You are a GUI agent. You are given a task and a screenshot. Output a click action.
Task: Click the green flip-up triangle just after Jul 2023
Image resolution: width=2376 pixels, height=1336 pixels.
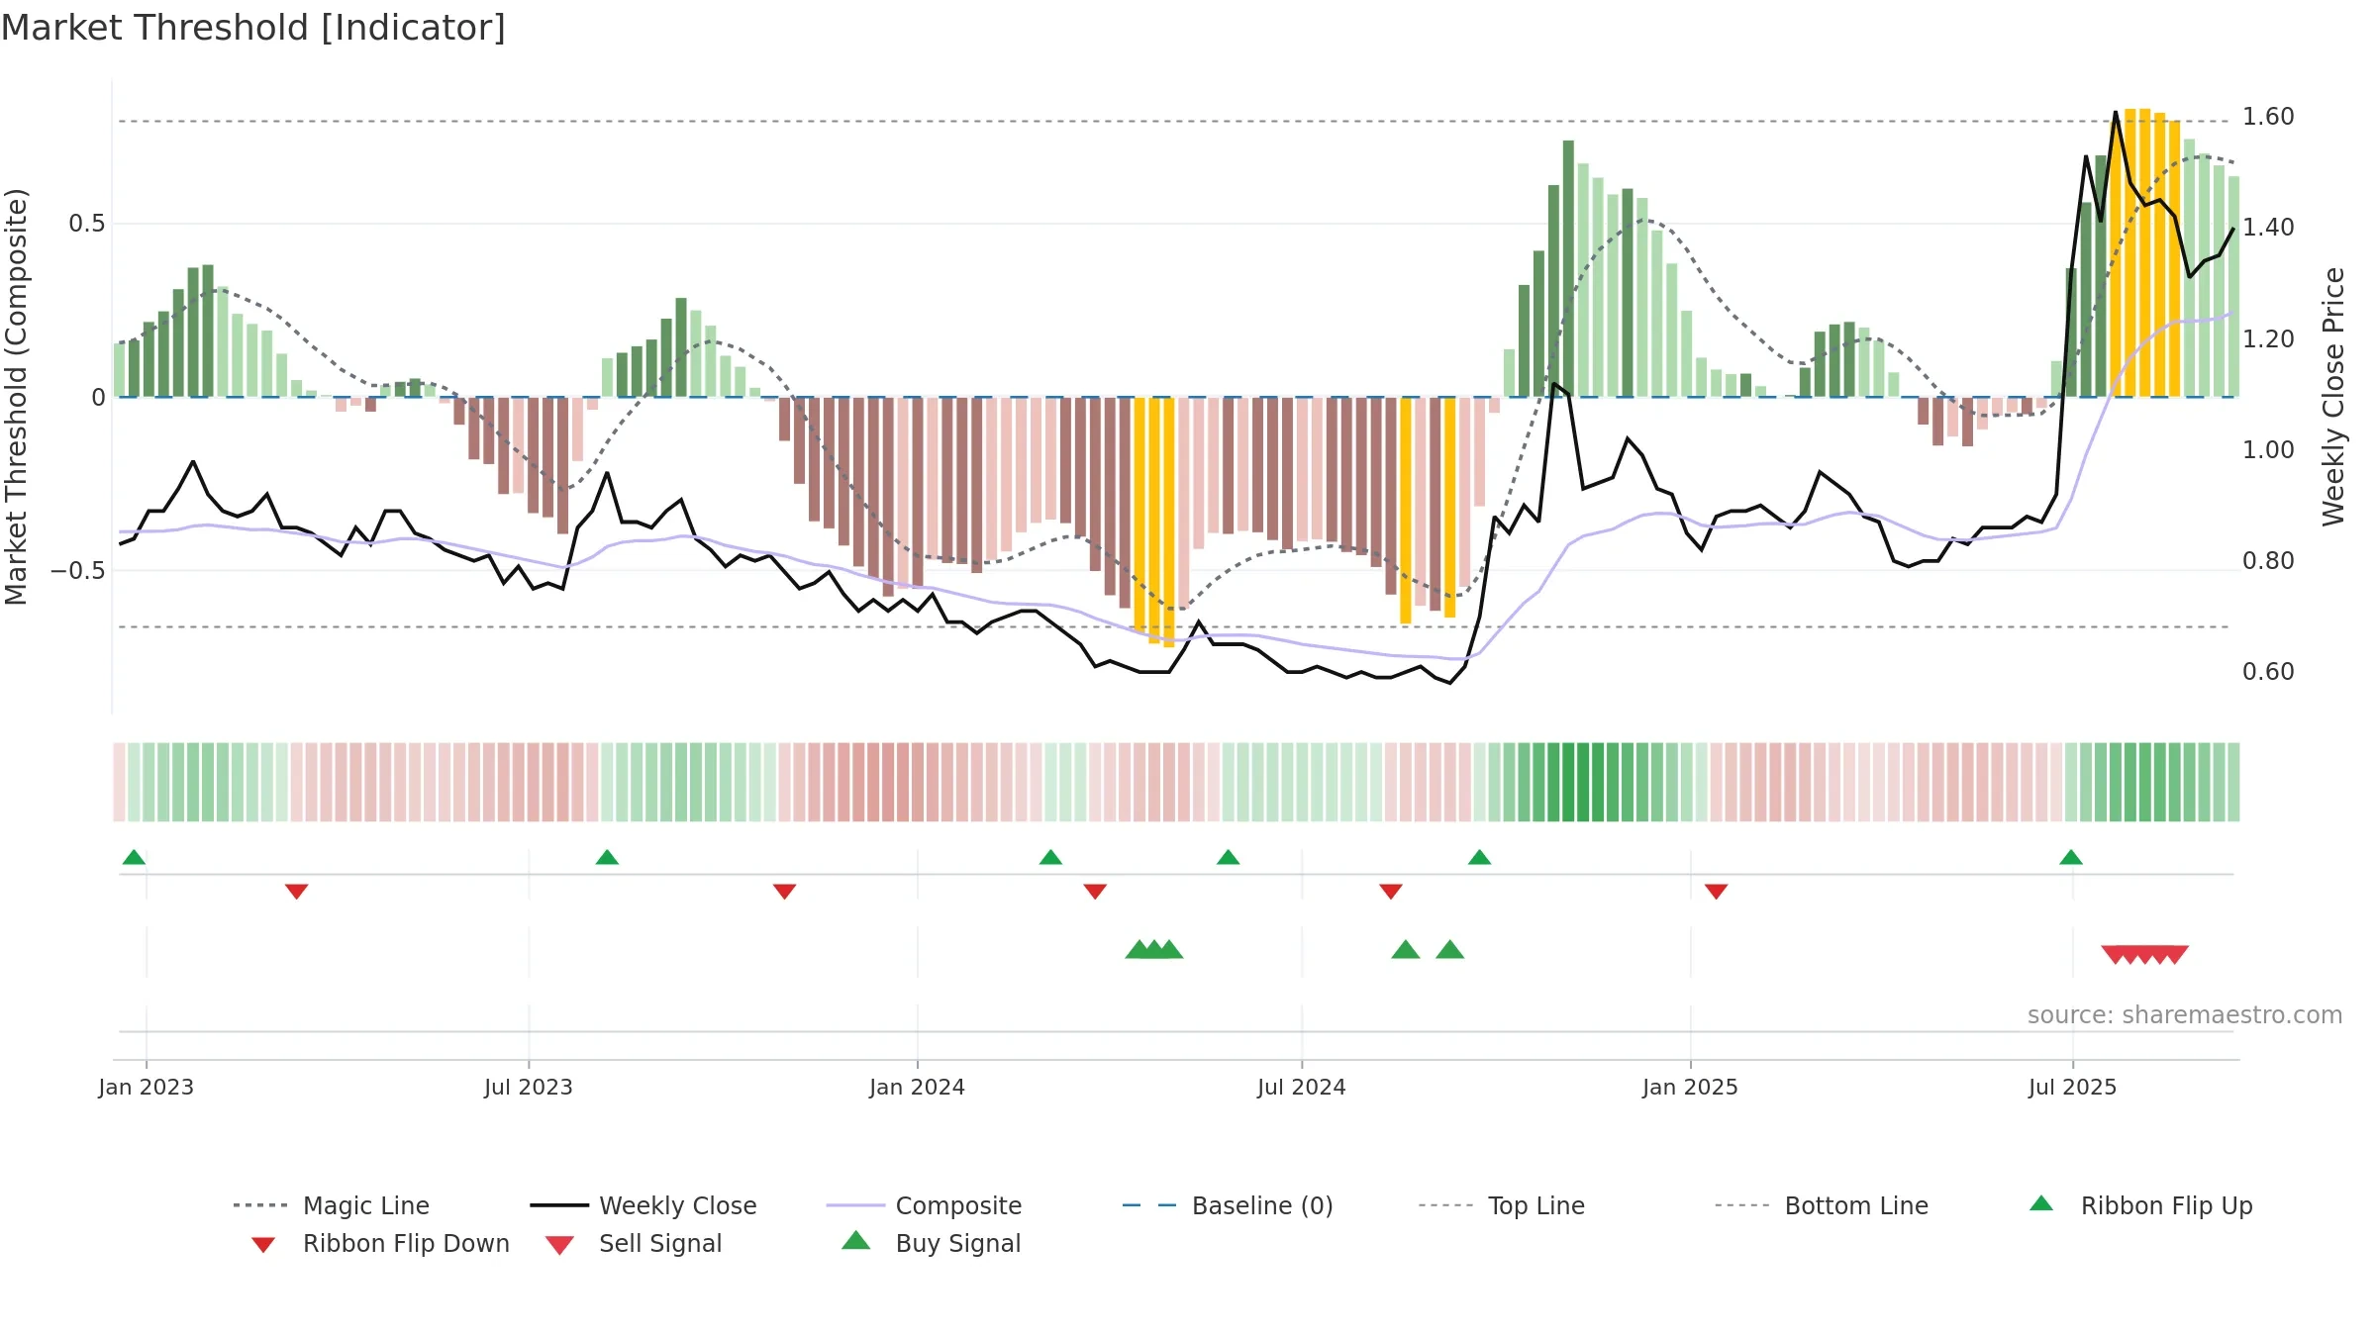click(607, 857)
